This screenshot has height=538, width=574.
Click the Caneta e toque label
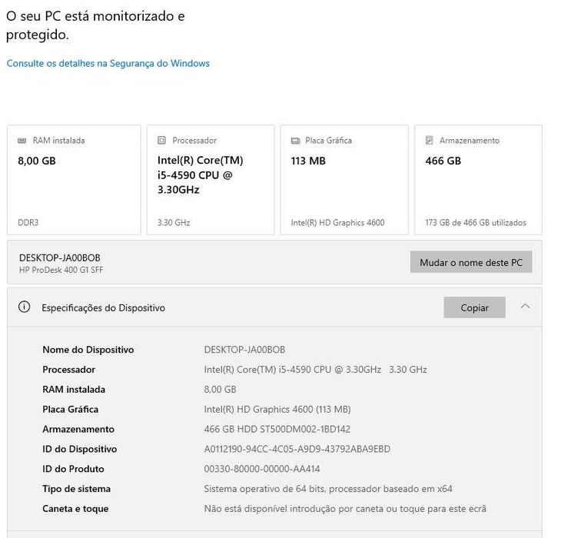pyautogui.click(x=75, y=509)
